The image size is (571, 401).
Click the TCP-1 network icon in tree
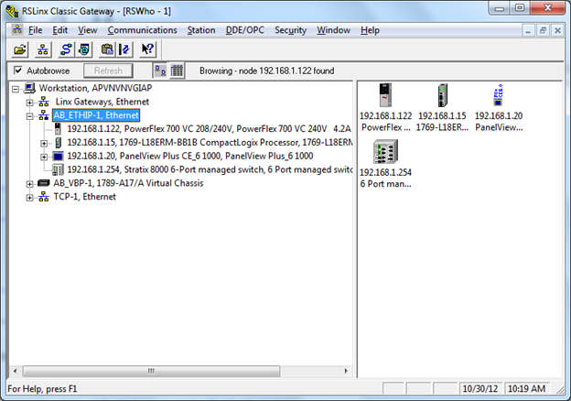pos(44,197)
